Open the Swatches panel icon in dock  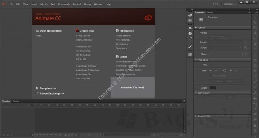click(190, 20)
